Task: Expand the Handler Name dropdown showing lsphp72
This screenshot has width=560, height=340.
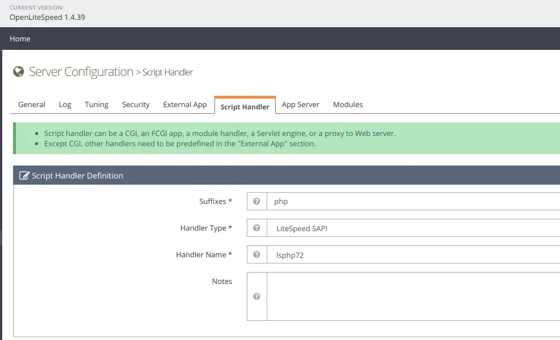Action: click(413, 255)
